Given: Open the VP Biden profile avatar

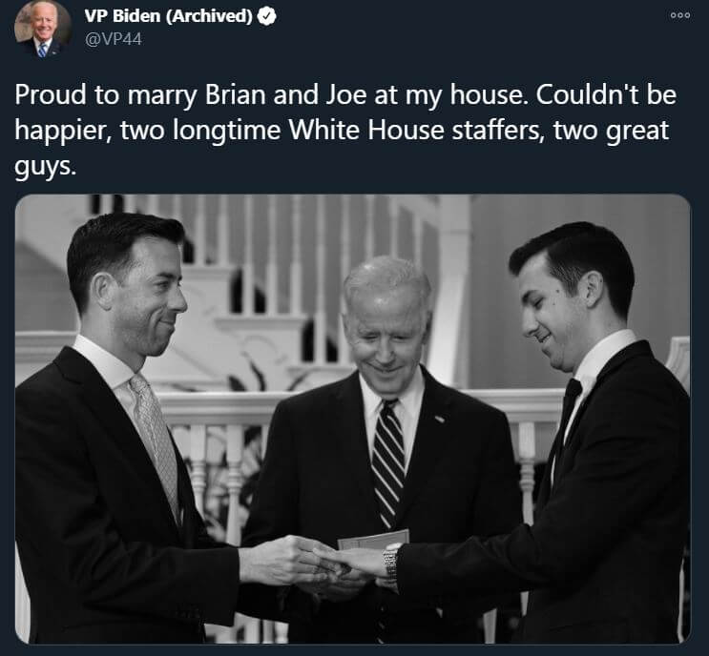Looking at the screenshot, I should (43, 29).
